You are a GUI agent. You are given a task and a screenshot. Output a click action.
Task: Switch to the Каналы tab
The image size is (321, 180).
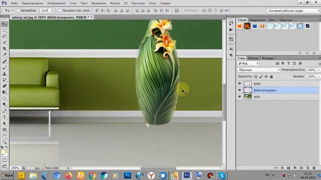(x=253, y=58)
